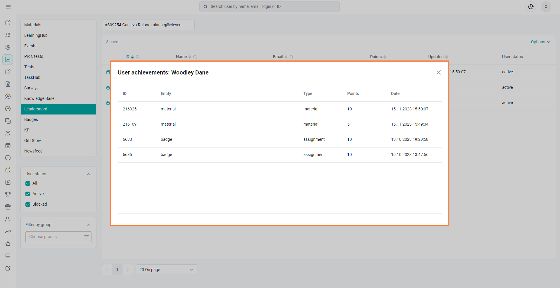Open the Options dropdown
Image resolution: width=560 pixels, height=288 pixels.
pyautogui.click(x=540, y=42)
